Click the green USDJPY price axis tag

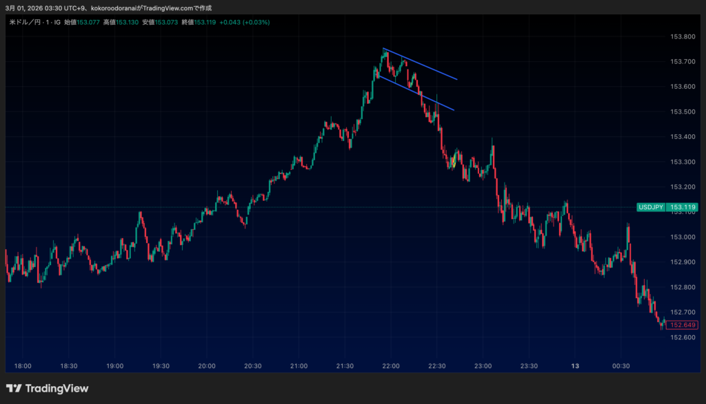pos(652,206)
